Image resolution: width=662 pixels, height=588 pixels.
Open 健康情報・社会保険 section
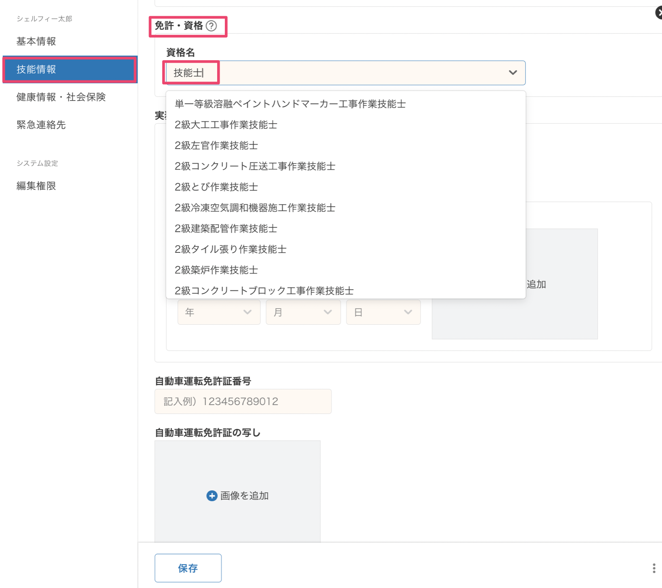61,97
